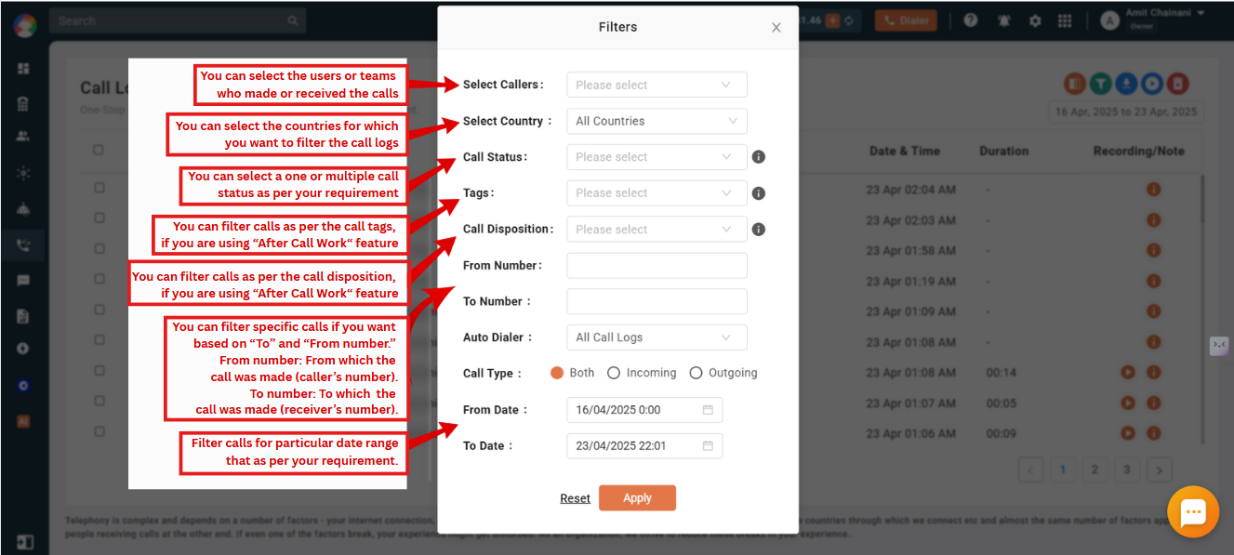
Task: Go to previous page with left arrow
Action: coord(1030,469)
